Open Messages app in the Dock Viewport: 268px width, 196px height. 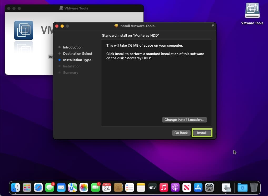coord(50,187)
